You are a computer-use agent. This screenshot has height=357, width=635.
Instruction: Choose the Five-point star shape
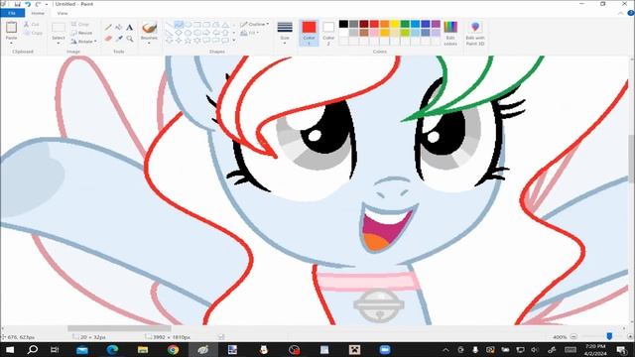point(188,41)
